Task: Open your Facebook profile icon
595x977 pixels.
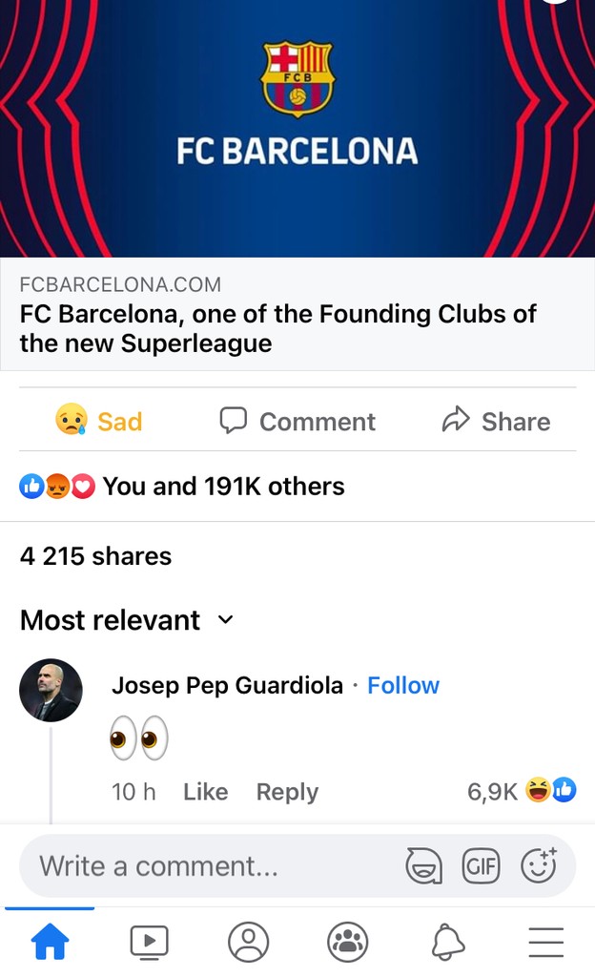Action: tap(248, 942)
